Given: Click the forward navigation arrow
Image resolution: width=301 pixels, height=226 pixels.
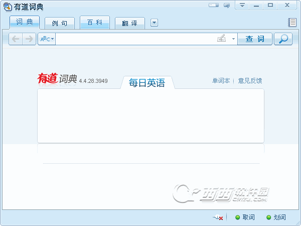Looking at the screenshot, I should click(x=29, y=39).
